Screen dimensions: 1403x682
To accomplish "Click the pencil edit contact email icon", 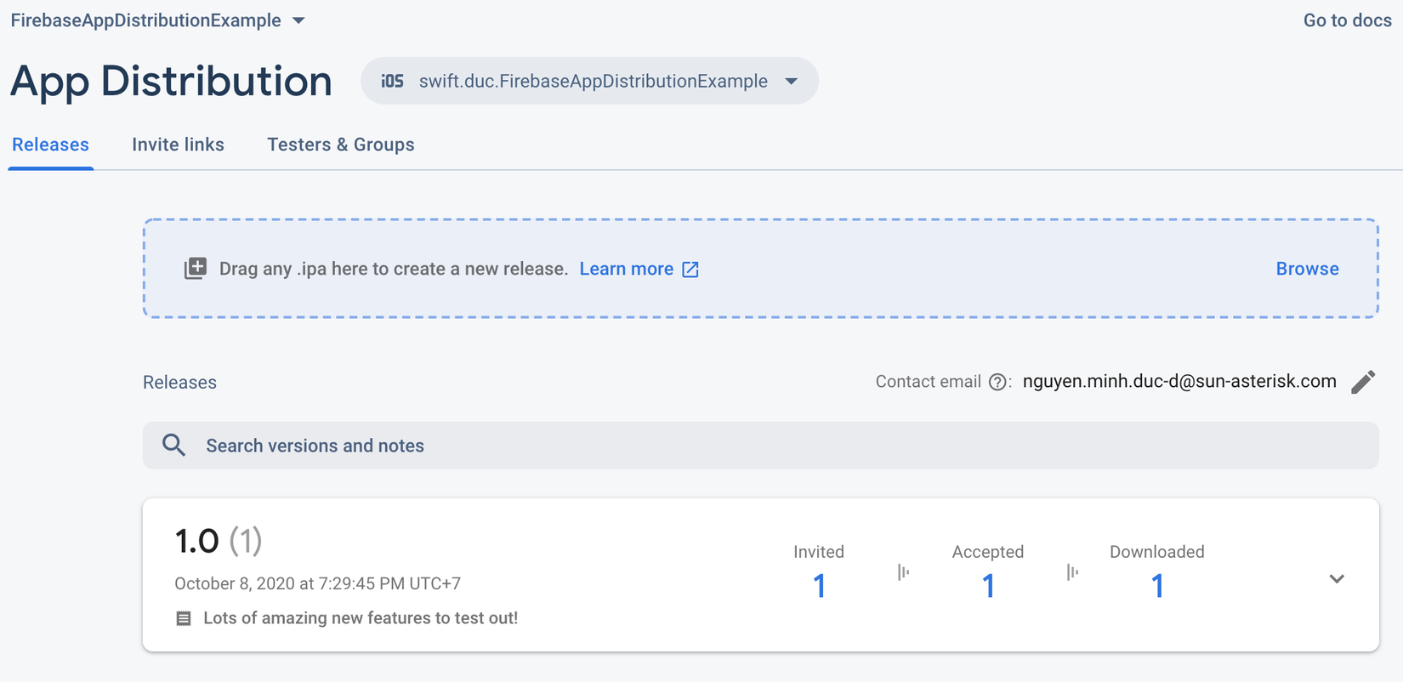I will 1362,382.
